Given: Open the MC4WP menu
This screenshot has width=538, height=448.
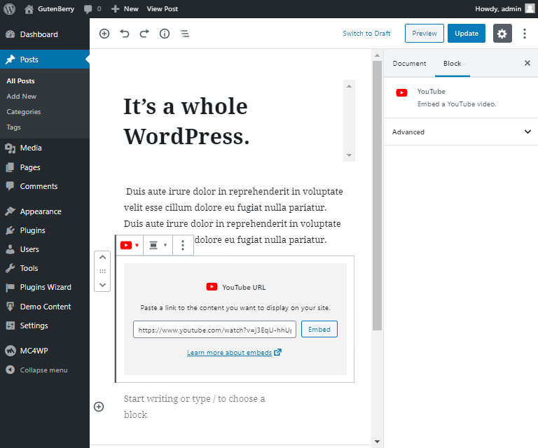Looking at the screenshot, I should 45,351.
